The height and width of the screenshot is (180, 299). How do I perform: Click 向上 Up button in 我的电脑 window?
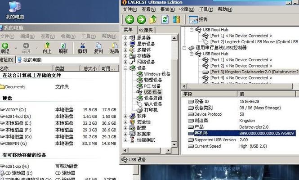(47, 48)
